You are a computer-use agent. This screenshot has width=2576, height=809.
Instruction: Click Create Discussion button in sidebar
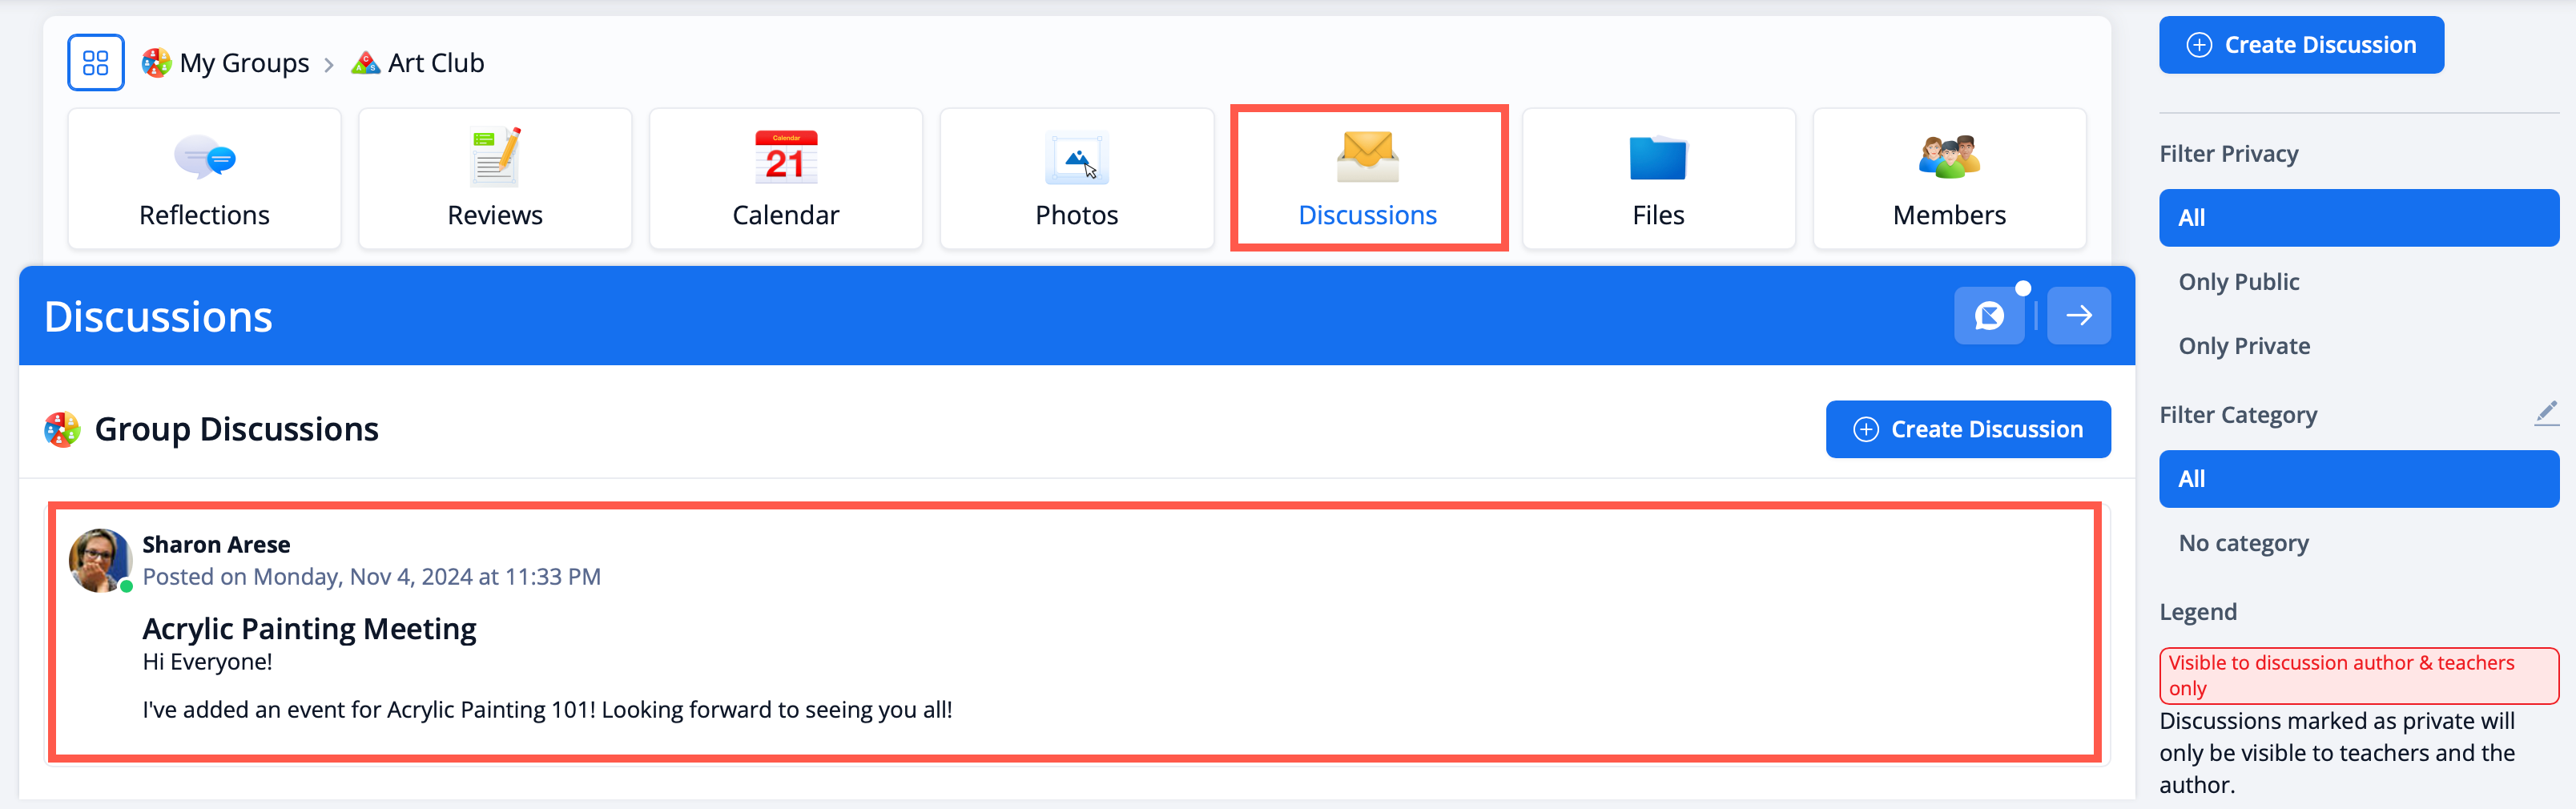(2300, 45)
